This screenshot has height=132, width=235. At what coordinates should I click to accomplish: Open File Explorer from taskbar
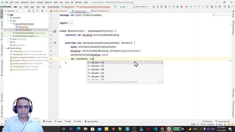point(86,129)
